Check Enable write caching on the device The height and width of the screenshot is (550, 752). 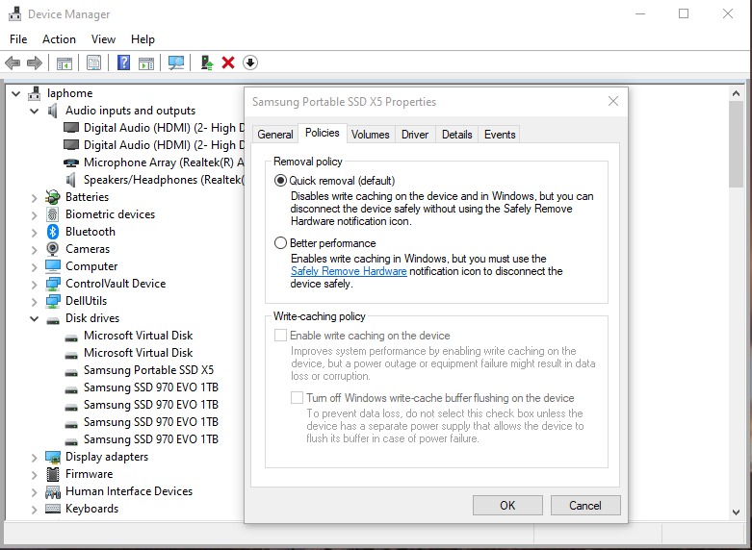(x=280, y=336)
